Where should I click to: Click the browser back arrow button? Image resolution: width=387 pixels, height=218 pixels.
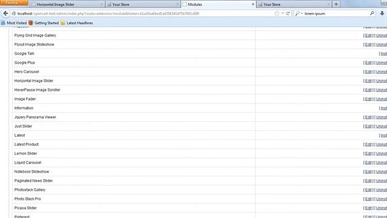(x=5, y=13)
